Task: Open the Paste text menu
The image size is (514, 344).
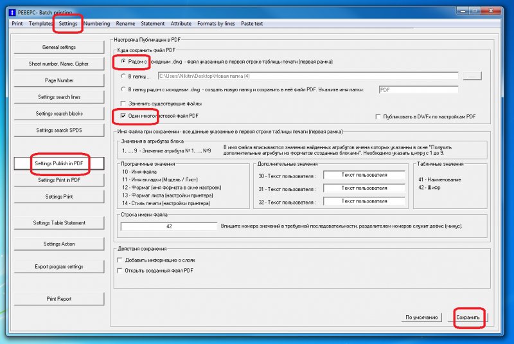Action: (x=252, y=24)
